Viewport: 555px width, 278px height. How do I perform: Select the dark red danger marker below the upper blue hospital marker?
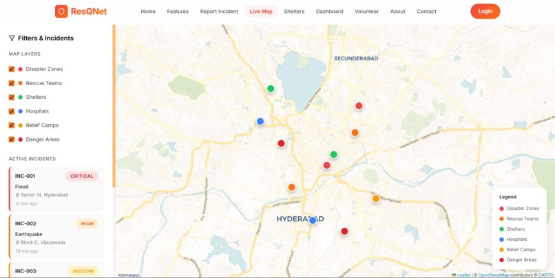tap(281, 143)
